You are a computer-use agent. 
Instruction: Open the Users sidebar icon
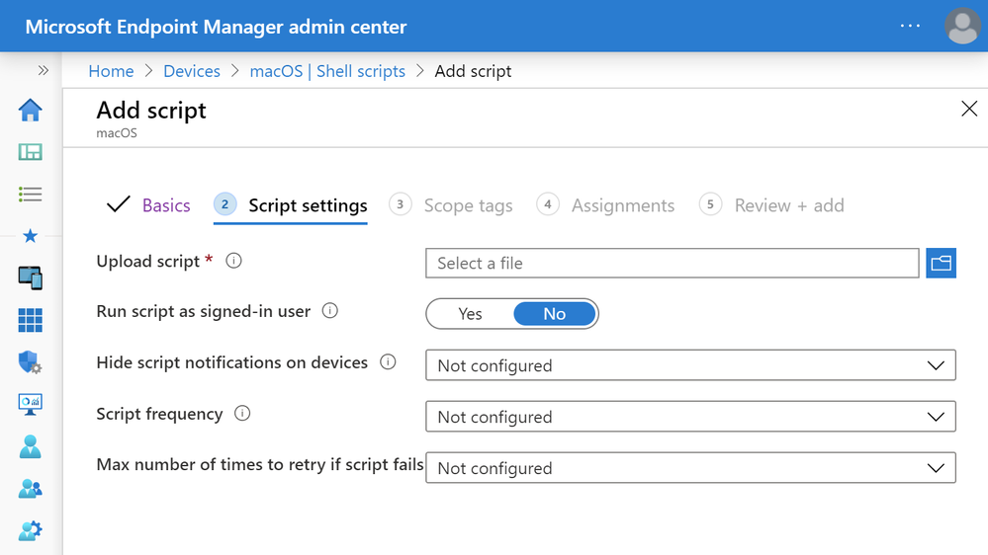pyautogui.click(x=31, y=446)
